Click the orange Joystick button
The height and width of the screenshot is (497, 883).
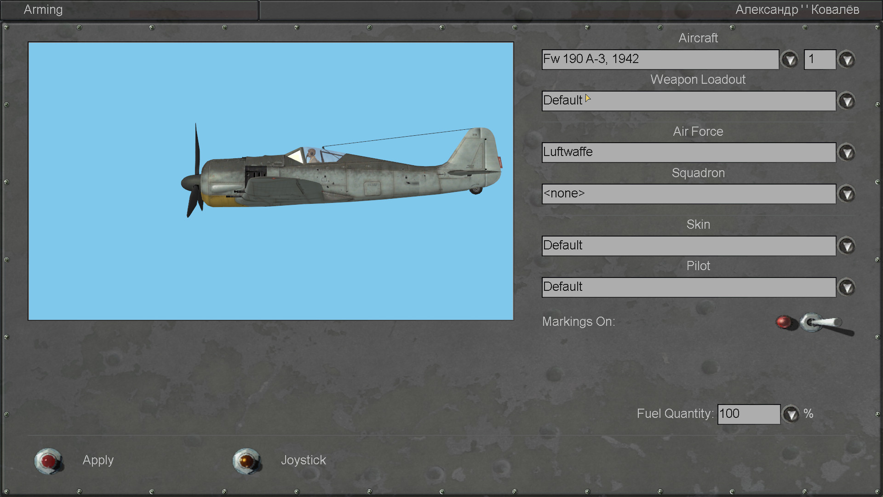tap(247, 461)
